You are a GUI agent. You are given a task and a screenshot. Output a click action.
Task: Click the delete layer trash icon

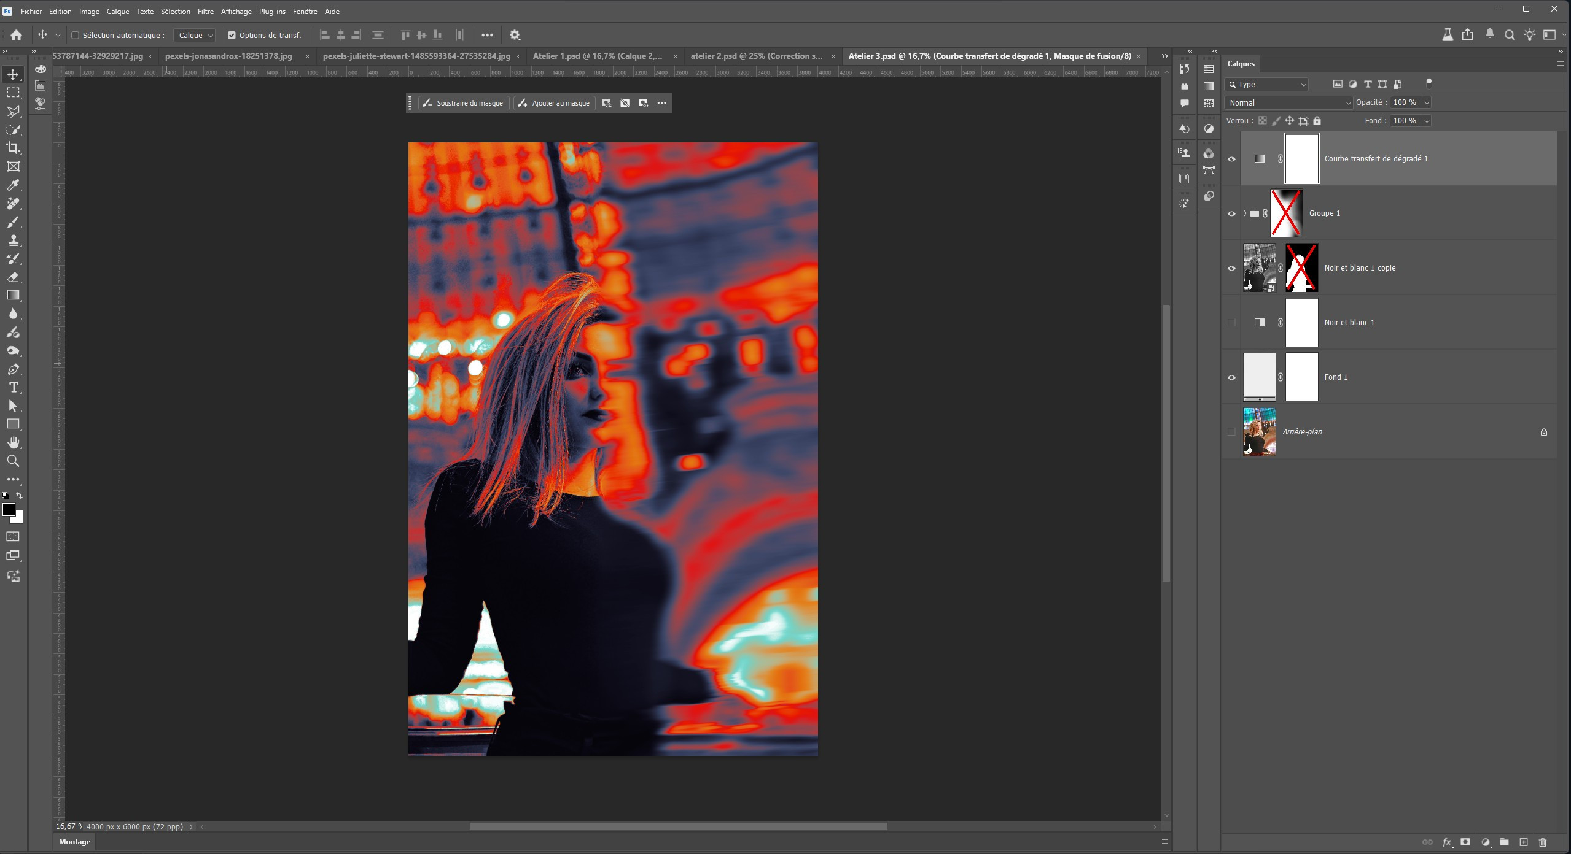[x=1542, y=842]
